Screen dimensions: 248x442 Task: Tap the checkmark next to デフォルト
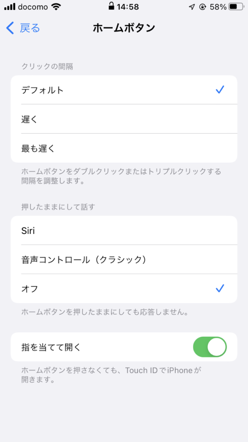pyautogui.click(x=220, y=90)
